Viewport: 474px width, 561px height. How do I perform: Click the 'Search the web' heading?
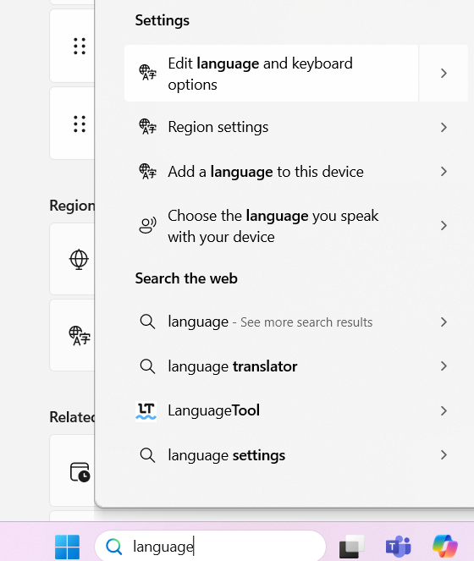(x=186, y=278)
